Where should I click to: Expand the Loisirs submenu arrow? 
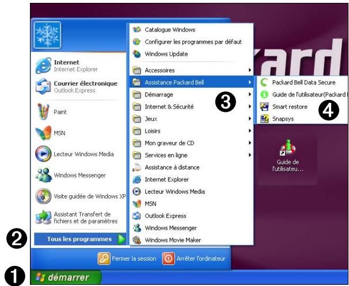point(250,131)
